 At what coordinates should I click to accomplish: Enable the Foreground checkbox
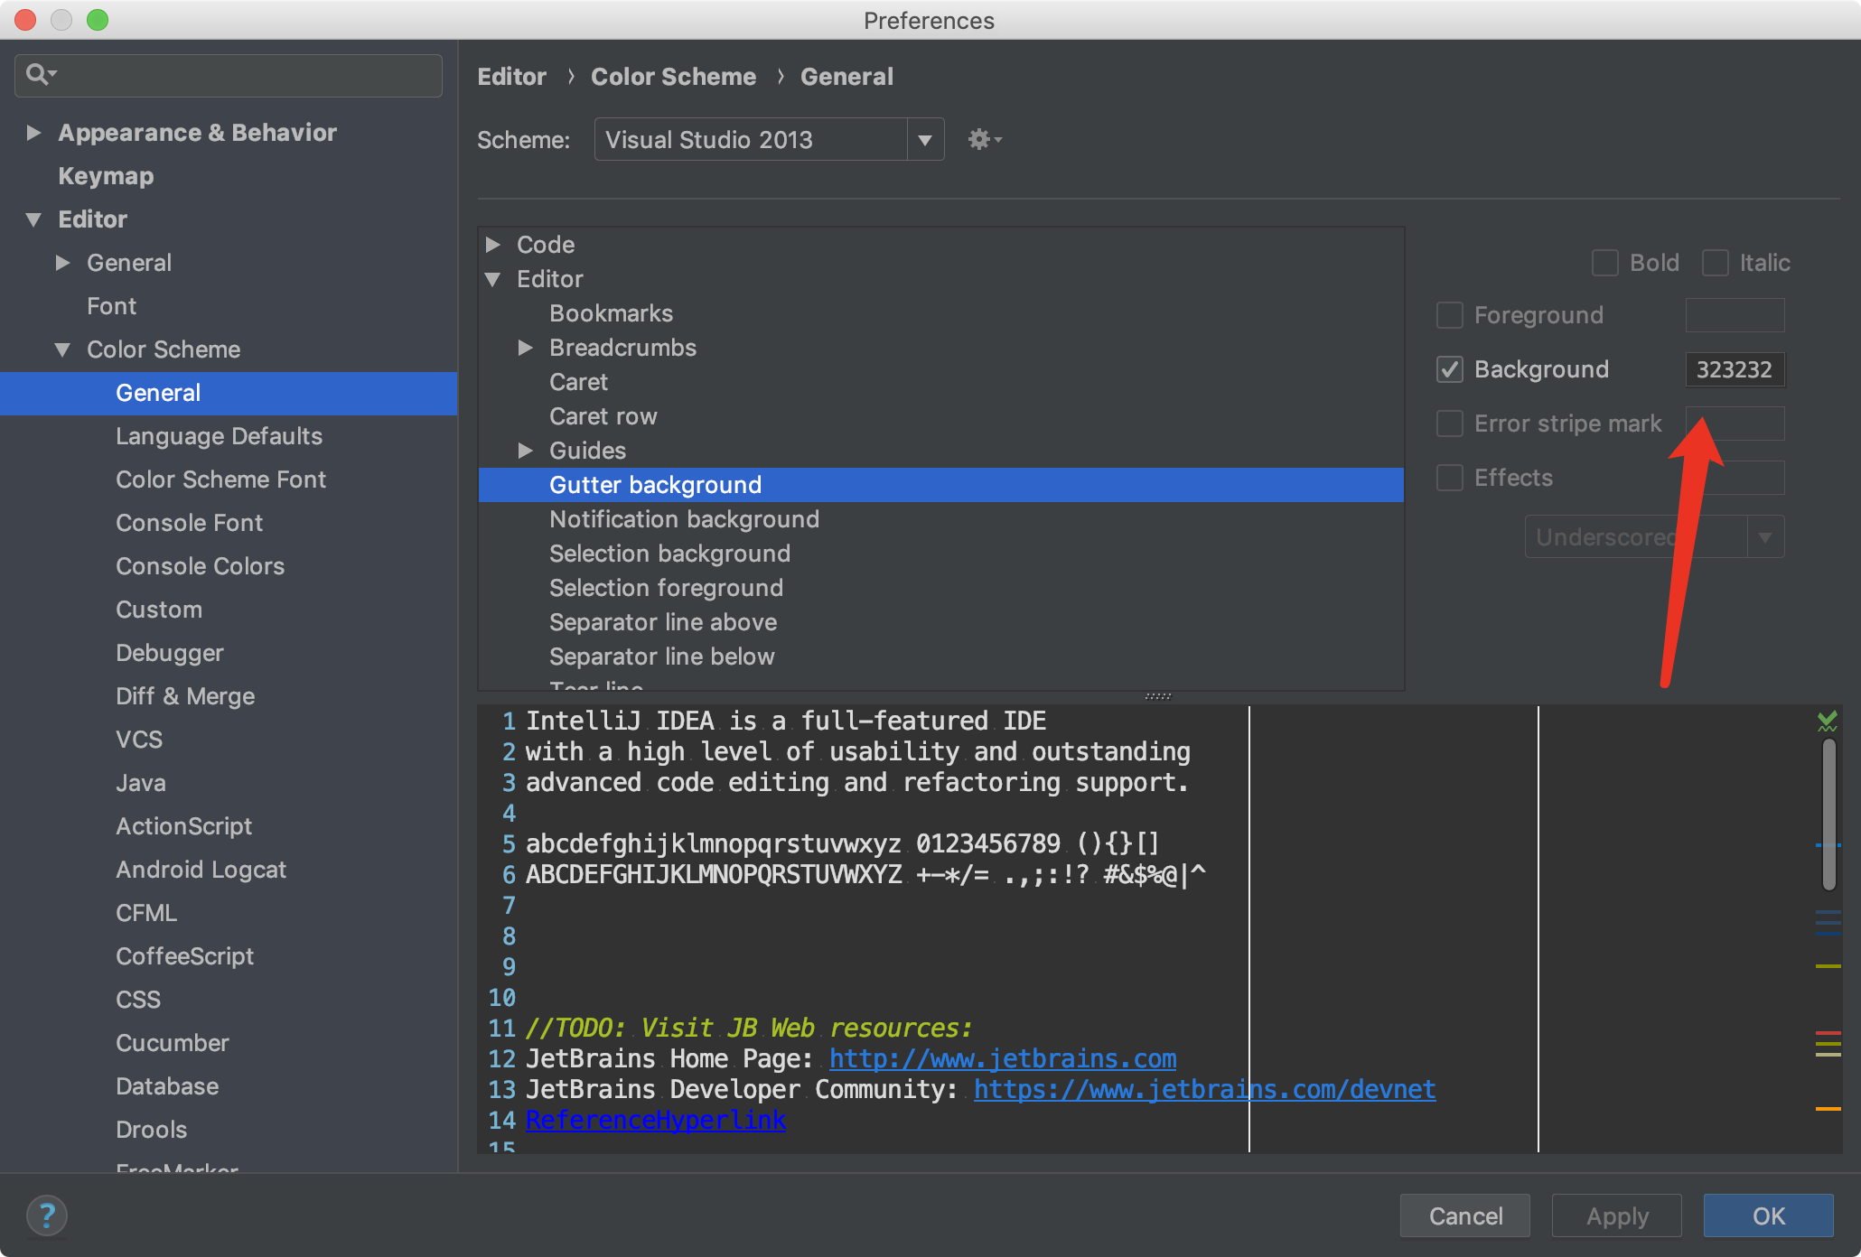click(x=1450, y=315)
